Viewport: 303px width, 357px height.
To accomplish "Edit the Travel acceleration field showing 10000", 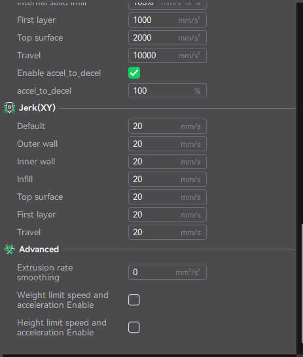I will (x=168, y=55).
